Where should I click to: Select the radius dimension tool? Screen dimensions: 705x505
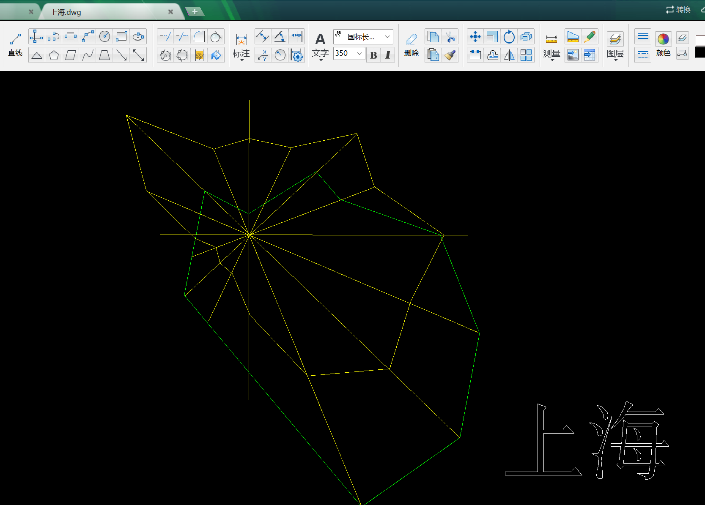(280, 55)
